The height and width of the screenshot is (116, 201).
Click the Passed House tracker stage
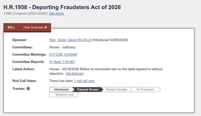tap(87, 89)
